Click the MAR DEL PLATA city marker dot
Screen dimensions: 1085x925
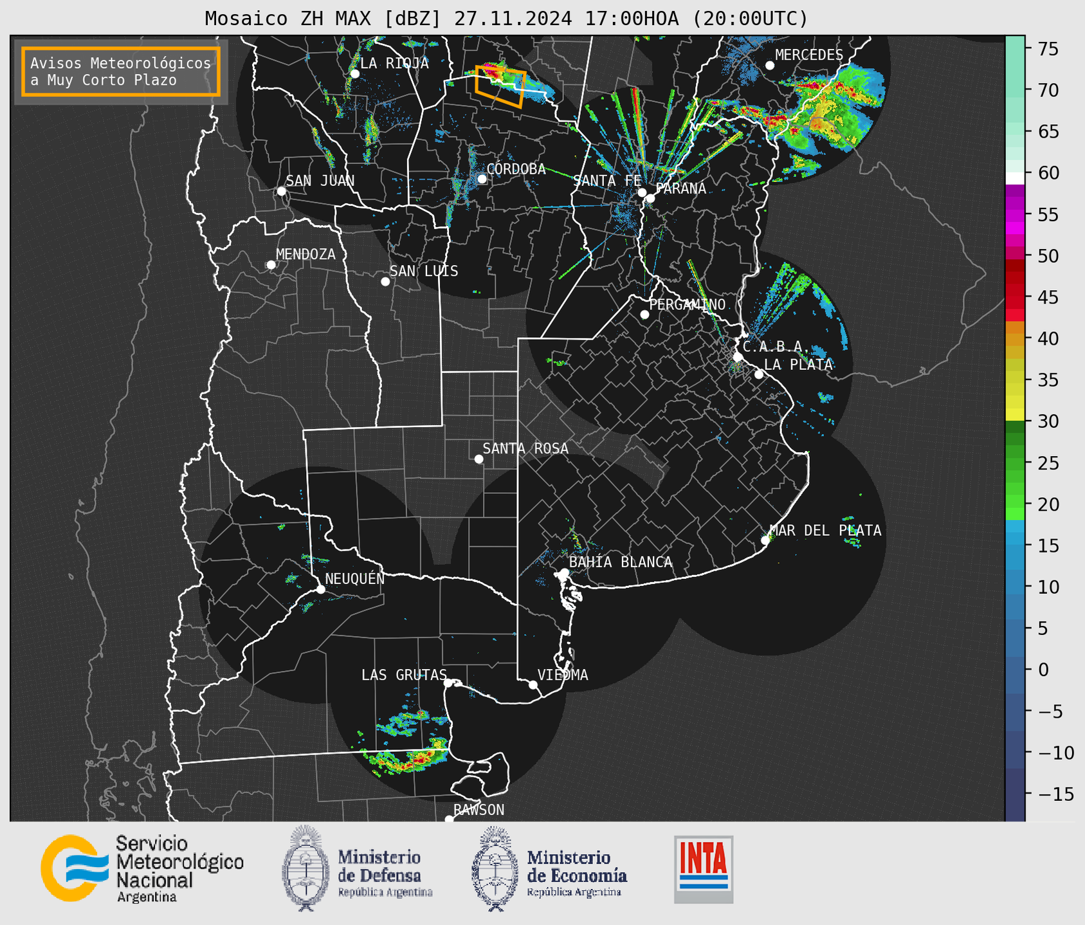(x=765, y=540)
